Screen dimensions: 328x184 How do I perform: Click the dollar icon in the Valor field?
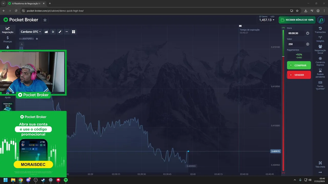coord(307,44)
